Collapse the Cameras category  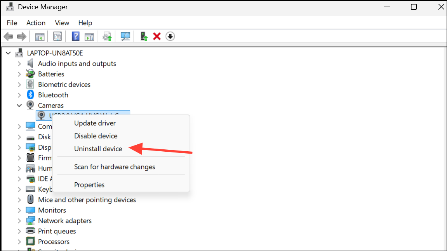coord(19,105)
